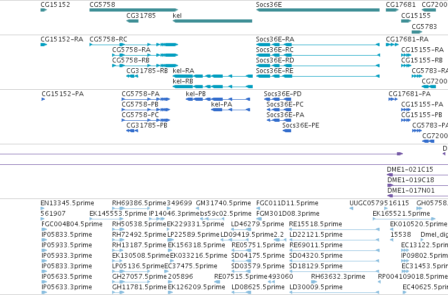
Task: Click the CG17681 gene label
Action: point(401,5)
